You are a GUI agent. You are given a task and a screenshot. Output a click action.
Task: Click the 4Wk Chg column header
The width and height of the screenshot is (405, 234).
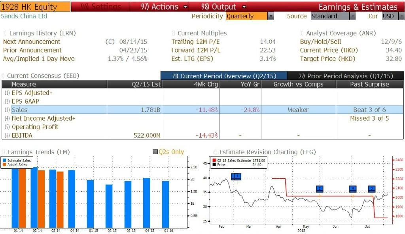click(x=191, y=84)
